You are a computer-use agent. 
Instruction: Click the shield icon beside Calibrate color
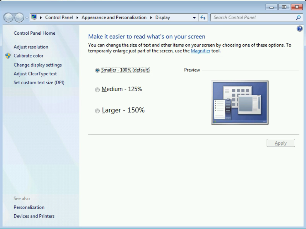pyautogui.click(x=8, y=56)
